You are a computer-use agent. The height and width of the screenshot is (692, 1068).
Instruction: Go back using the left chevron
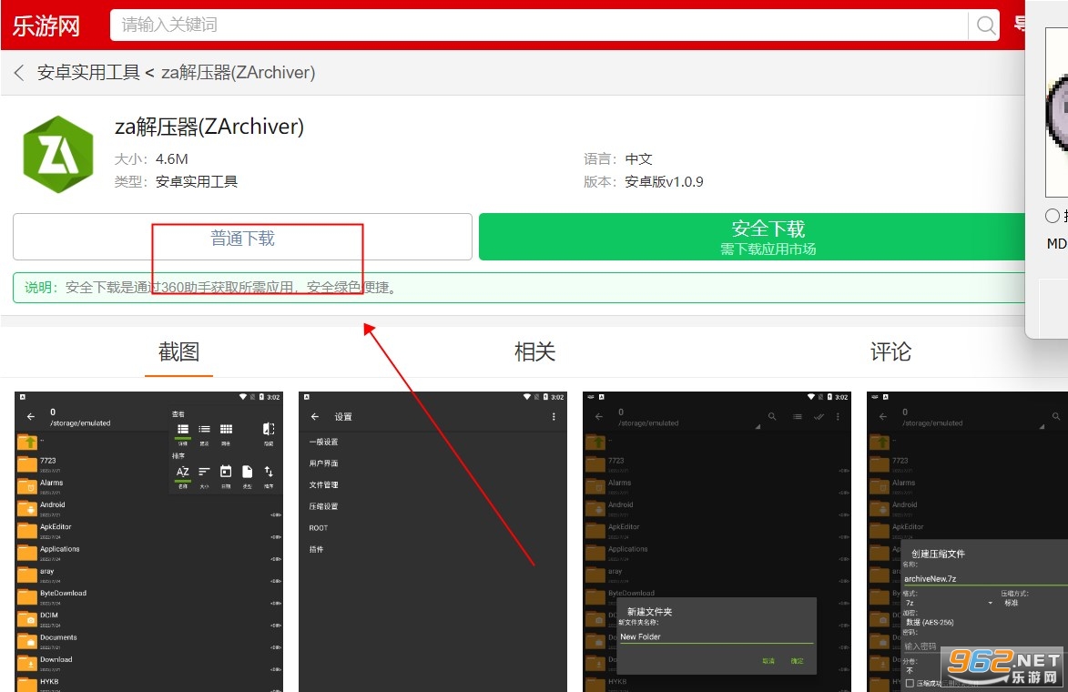19,72
